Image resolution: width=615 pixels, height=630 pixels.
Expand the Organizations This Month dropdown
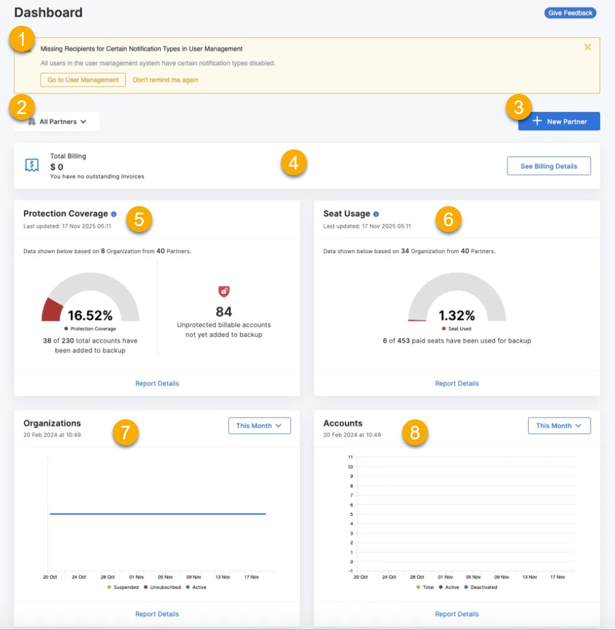pos(259,426)
